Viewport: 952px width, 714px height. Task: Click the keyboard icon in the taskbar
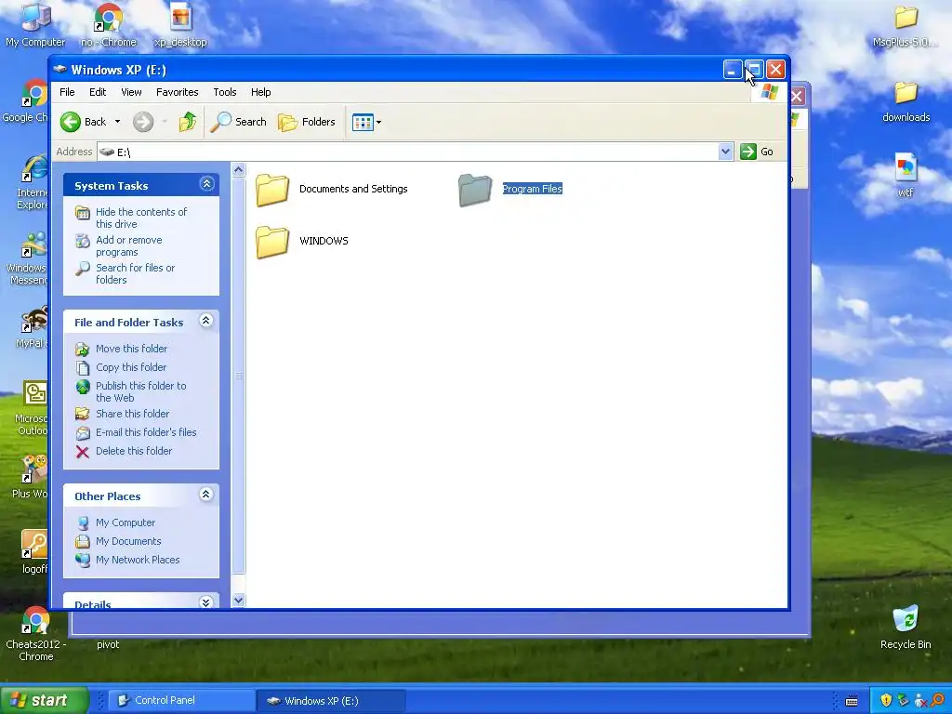pyautogui.click(x=852, y=701)
